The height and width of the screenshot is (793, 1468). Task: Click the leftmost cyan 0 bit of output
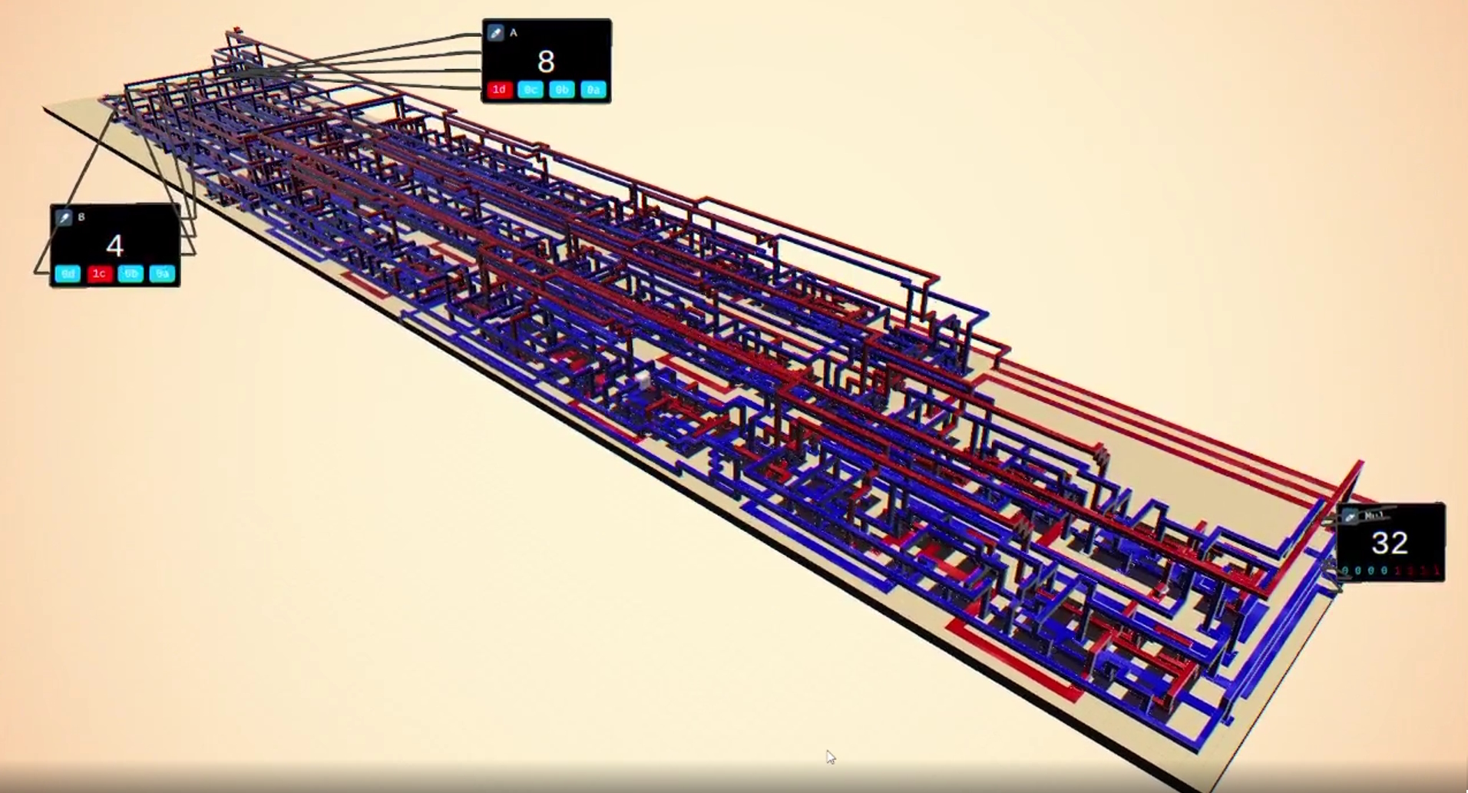(x=1345, y=571)
